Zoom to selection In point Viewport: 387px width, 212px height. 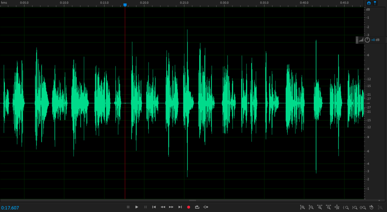(x=346, y=207)
